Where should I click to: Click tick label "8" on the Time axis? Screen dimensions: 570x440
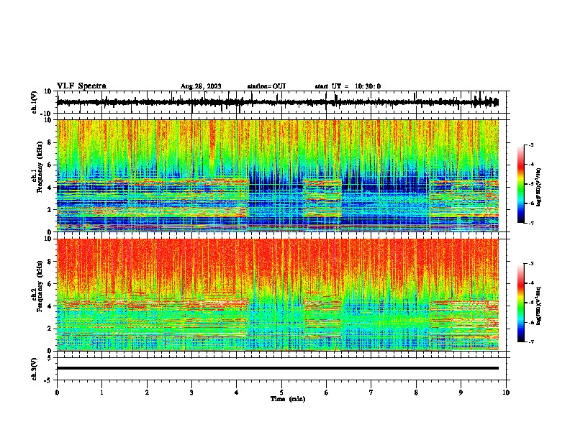tap(416, 393)
